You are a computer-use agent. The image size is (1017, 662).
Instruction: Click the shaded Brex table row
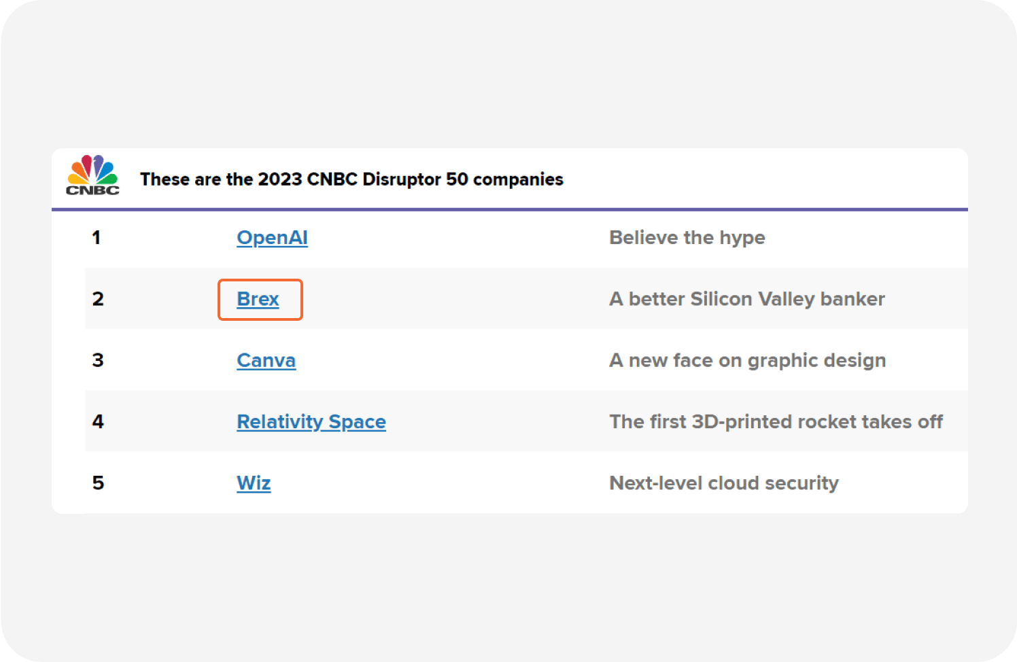476,299
